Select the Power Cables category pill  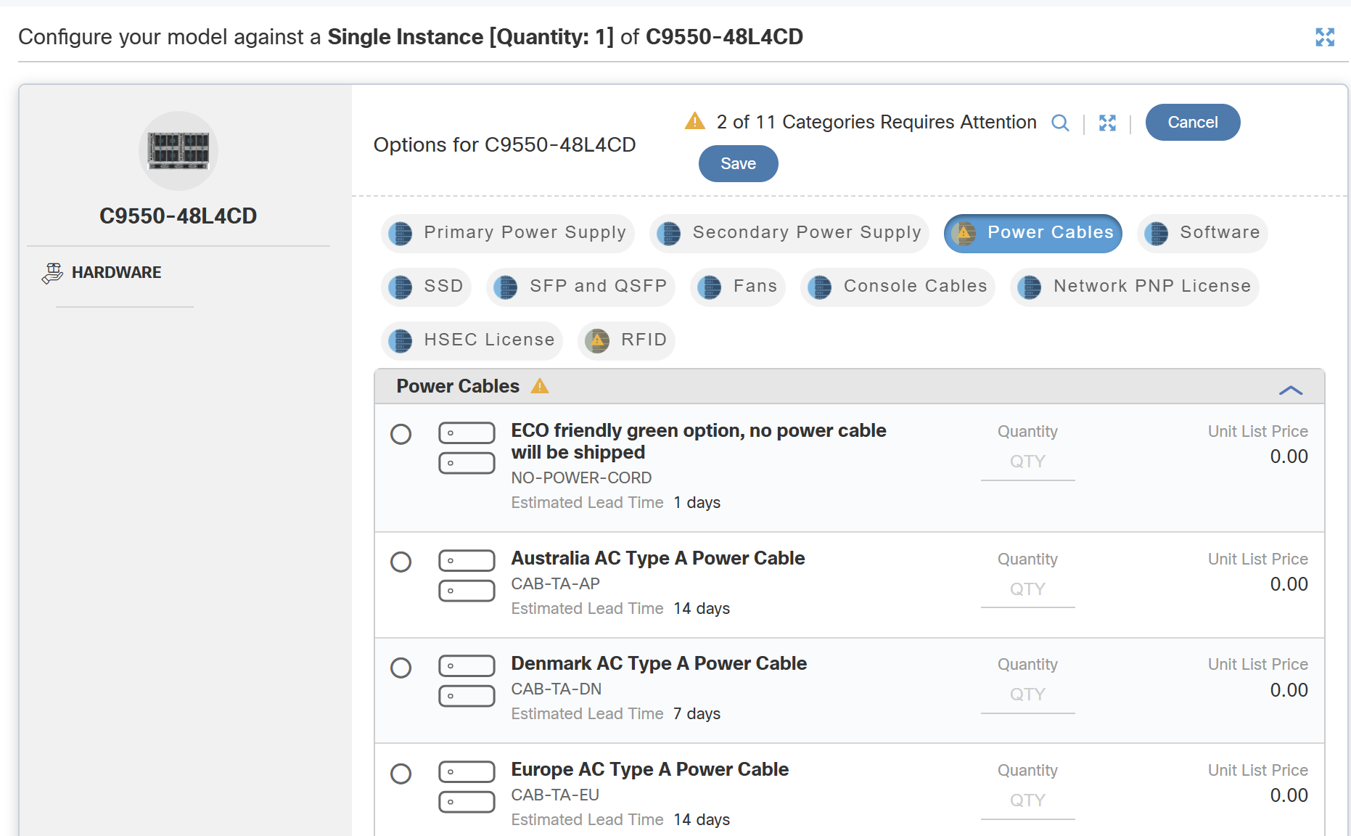point(1032,233)
